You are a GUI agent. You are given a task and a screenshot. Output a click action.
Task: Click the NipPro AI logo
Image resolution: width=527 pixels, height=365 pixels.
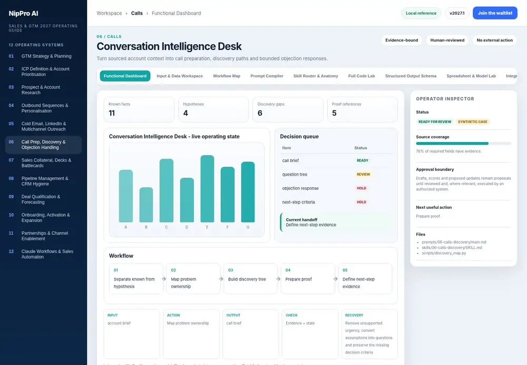click(24, 14)
